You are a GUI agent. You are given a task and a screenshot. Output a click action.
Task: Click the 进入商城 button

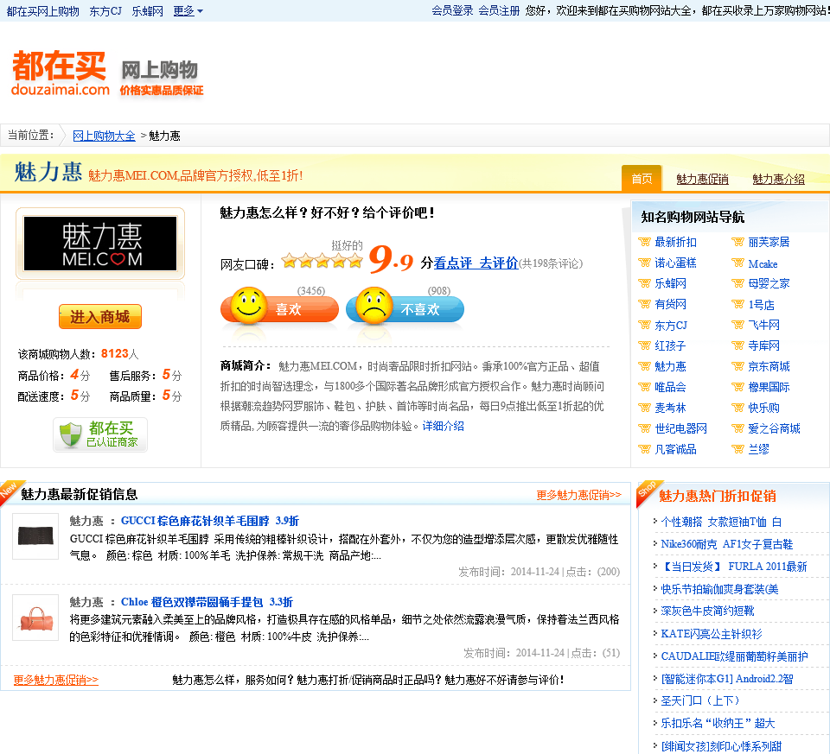click(x=100, y=317)
